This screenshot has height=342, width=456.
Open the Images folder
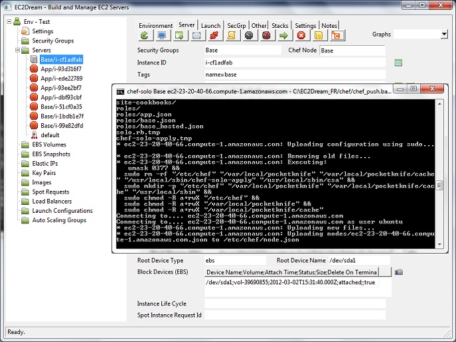tap(42, 182)
